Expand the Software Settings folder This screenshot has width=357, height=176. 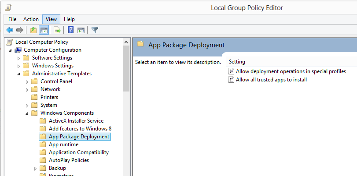pos(18,58)
